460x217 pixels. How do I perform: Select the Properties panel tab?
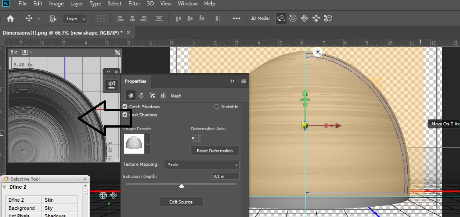click(x=136, y=81)
